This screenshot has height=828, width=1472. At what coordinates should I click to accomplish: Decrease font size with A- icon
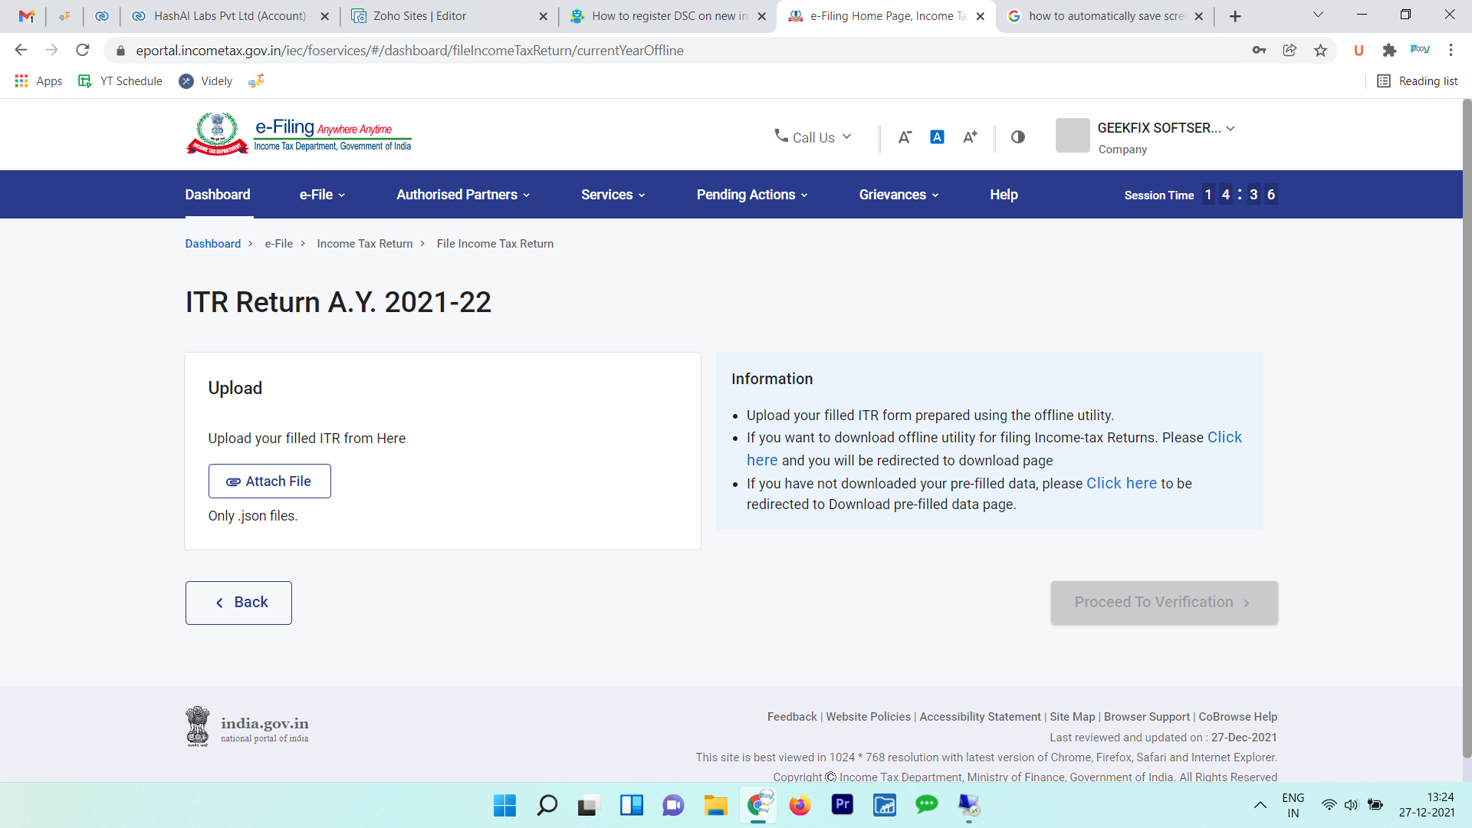905,136
